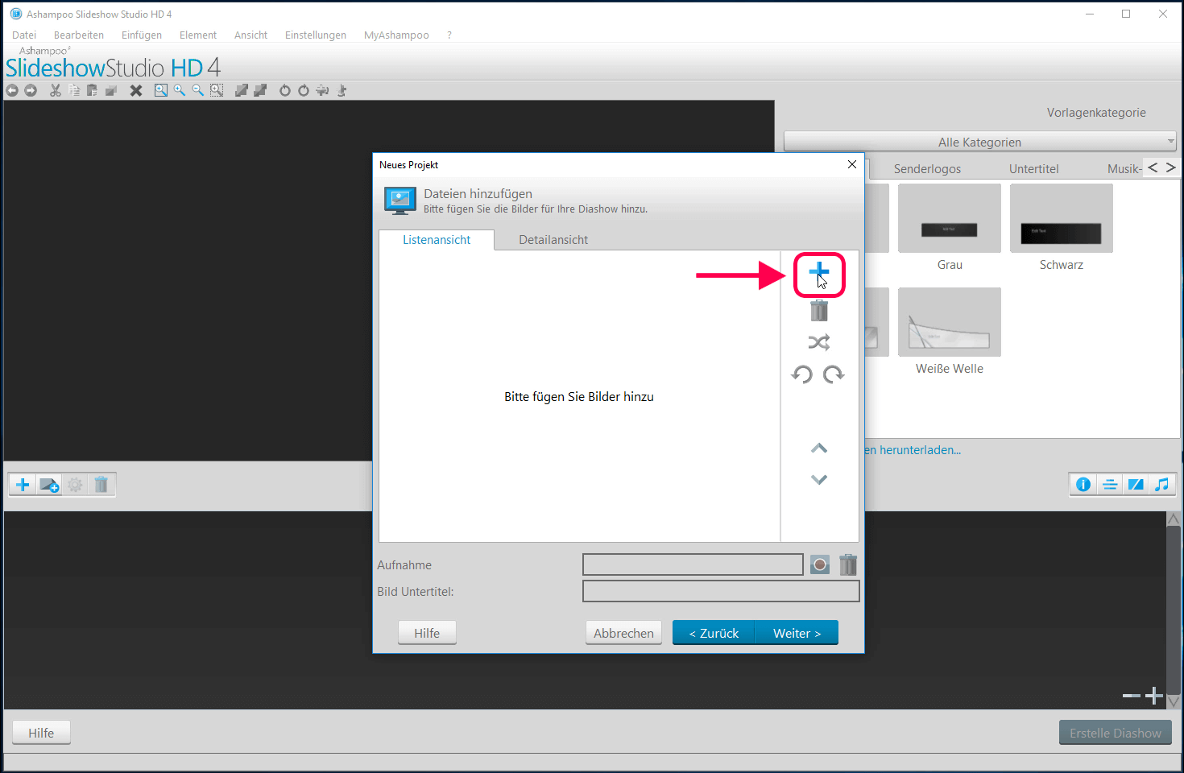Click the zoom in magnifier toolbar icon
1184x773 pixels.
pyautogui.click(x=180, y=91)
